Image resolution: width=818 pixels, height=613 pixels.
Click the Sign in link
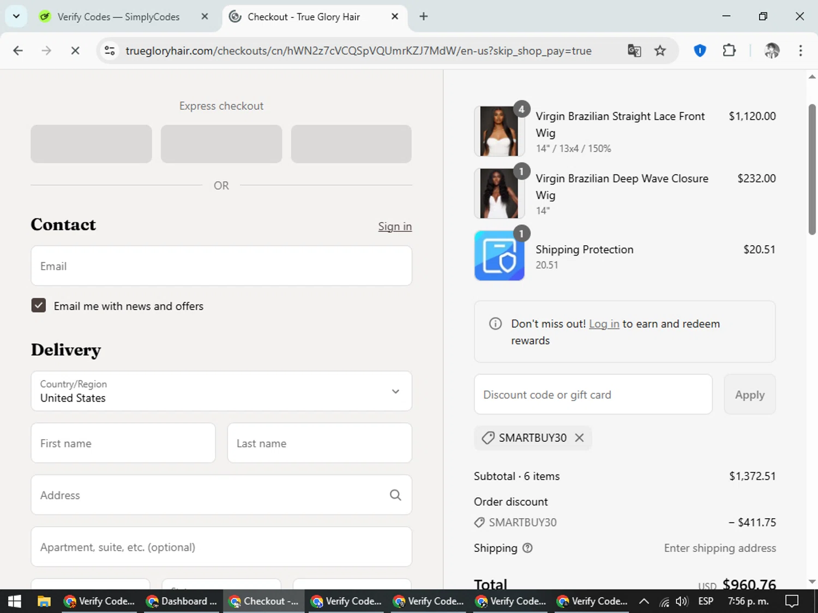point(395,226)
